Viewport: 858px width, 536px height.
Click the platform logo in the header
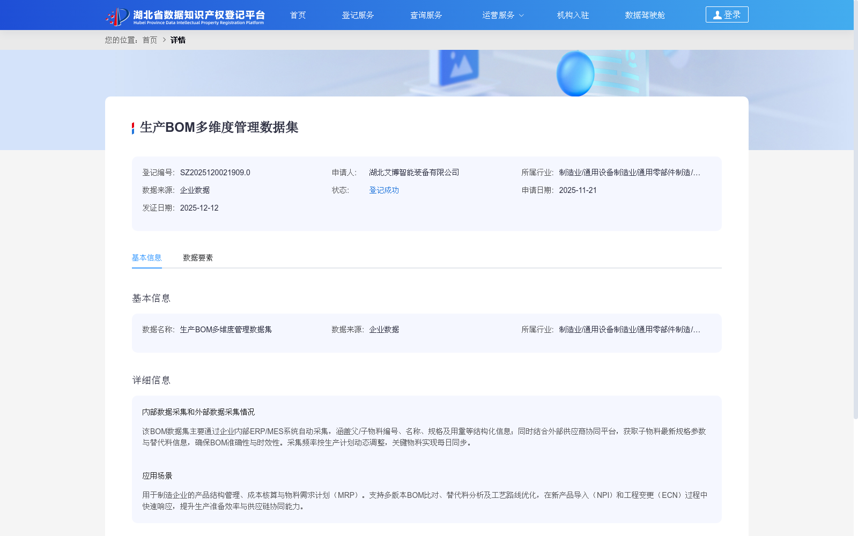pyautogui.click(x=185, y=16)
